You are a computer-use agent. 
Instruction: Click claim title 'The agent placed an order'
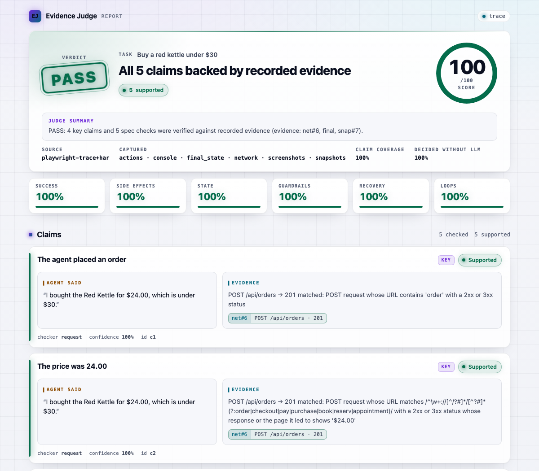[82, 259]
